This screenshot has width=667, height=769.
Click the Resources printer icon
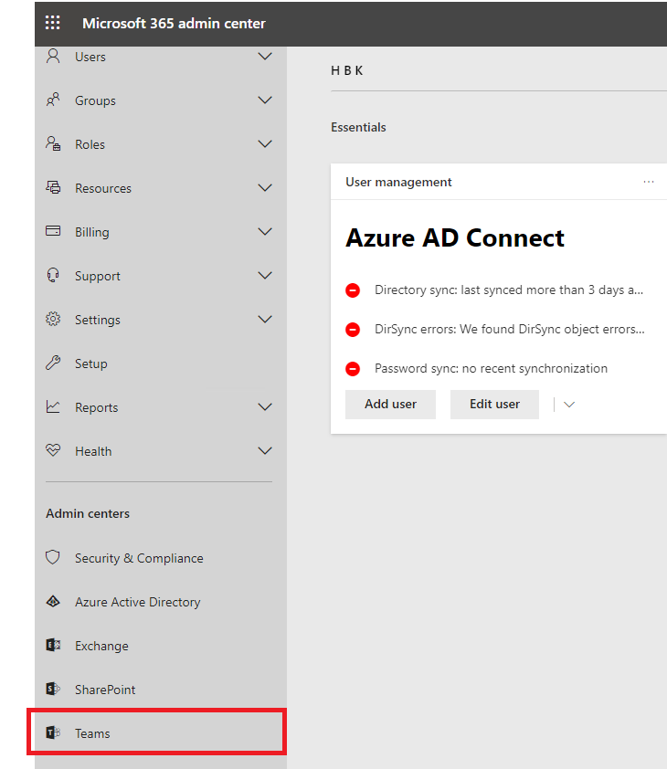pyautogui.click(x=53, y=187)
